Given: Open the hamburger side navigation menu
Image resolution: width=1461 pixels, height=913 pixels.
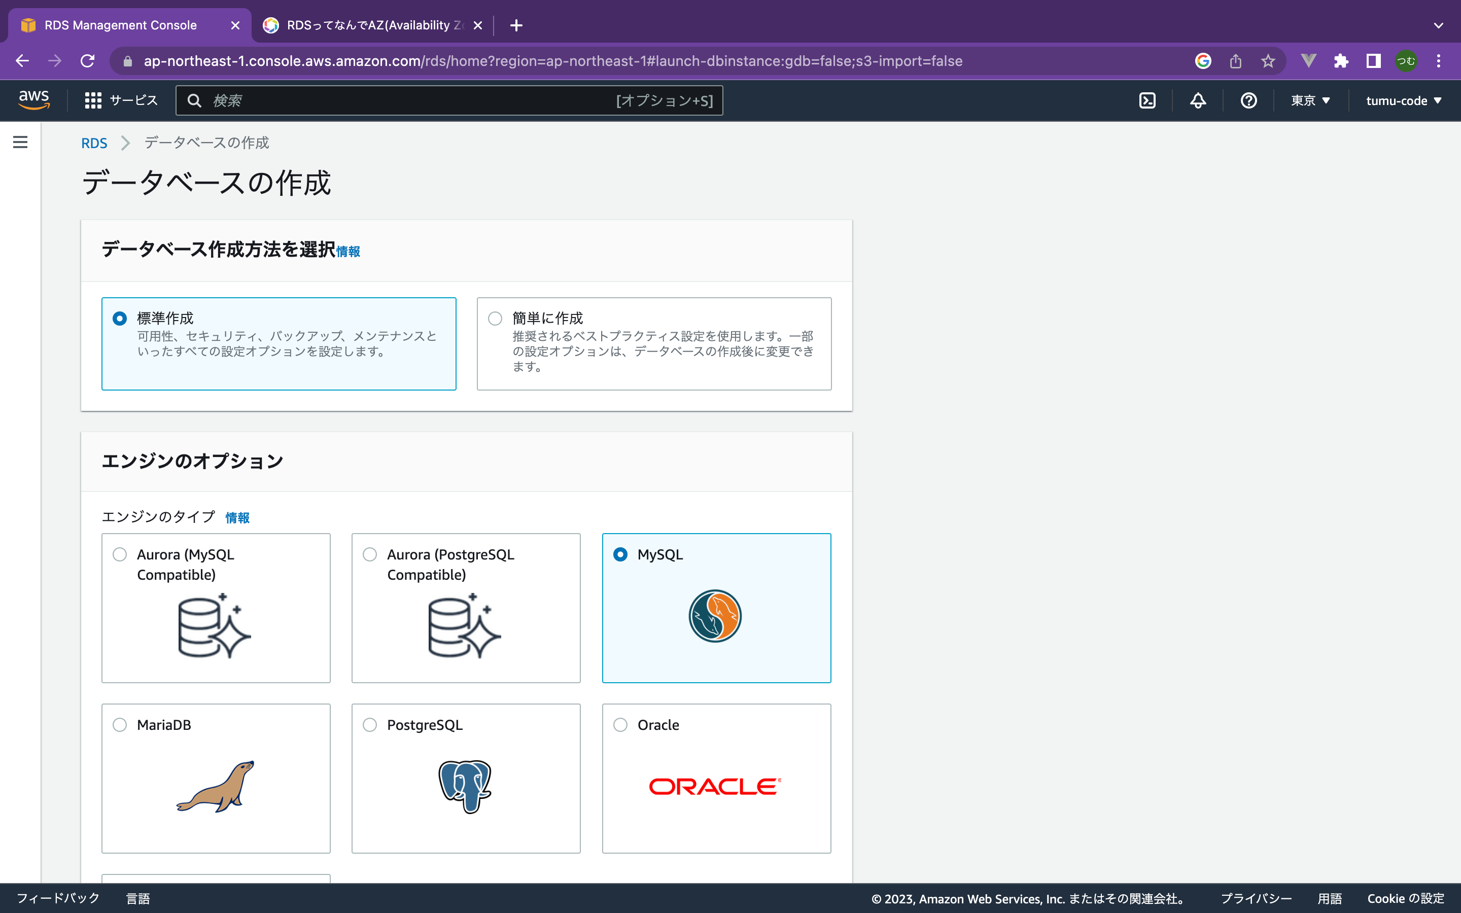Looking at the screenshot, I should pyautogui.click(x=20, y=142).
